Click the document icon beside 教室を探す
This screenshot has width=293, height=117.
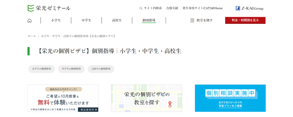click(192, 20)
